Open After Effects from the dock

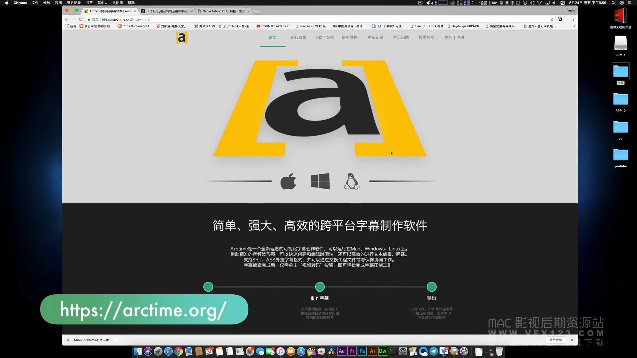pyautogui.click(x=342, y=351)
